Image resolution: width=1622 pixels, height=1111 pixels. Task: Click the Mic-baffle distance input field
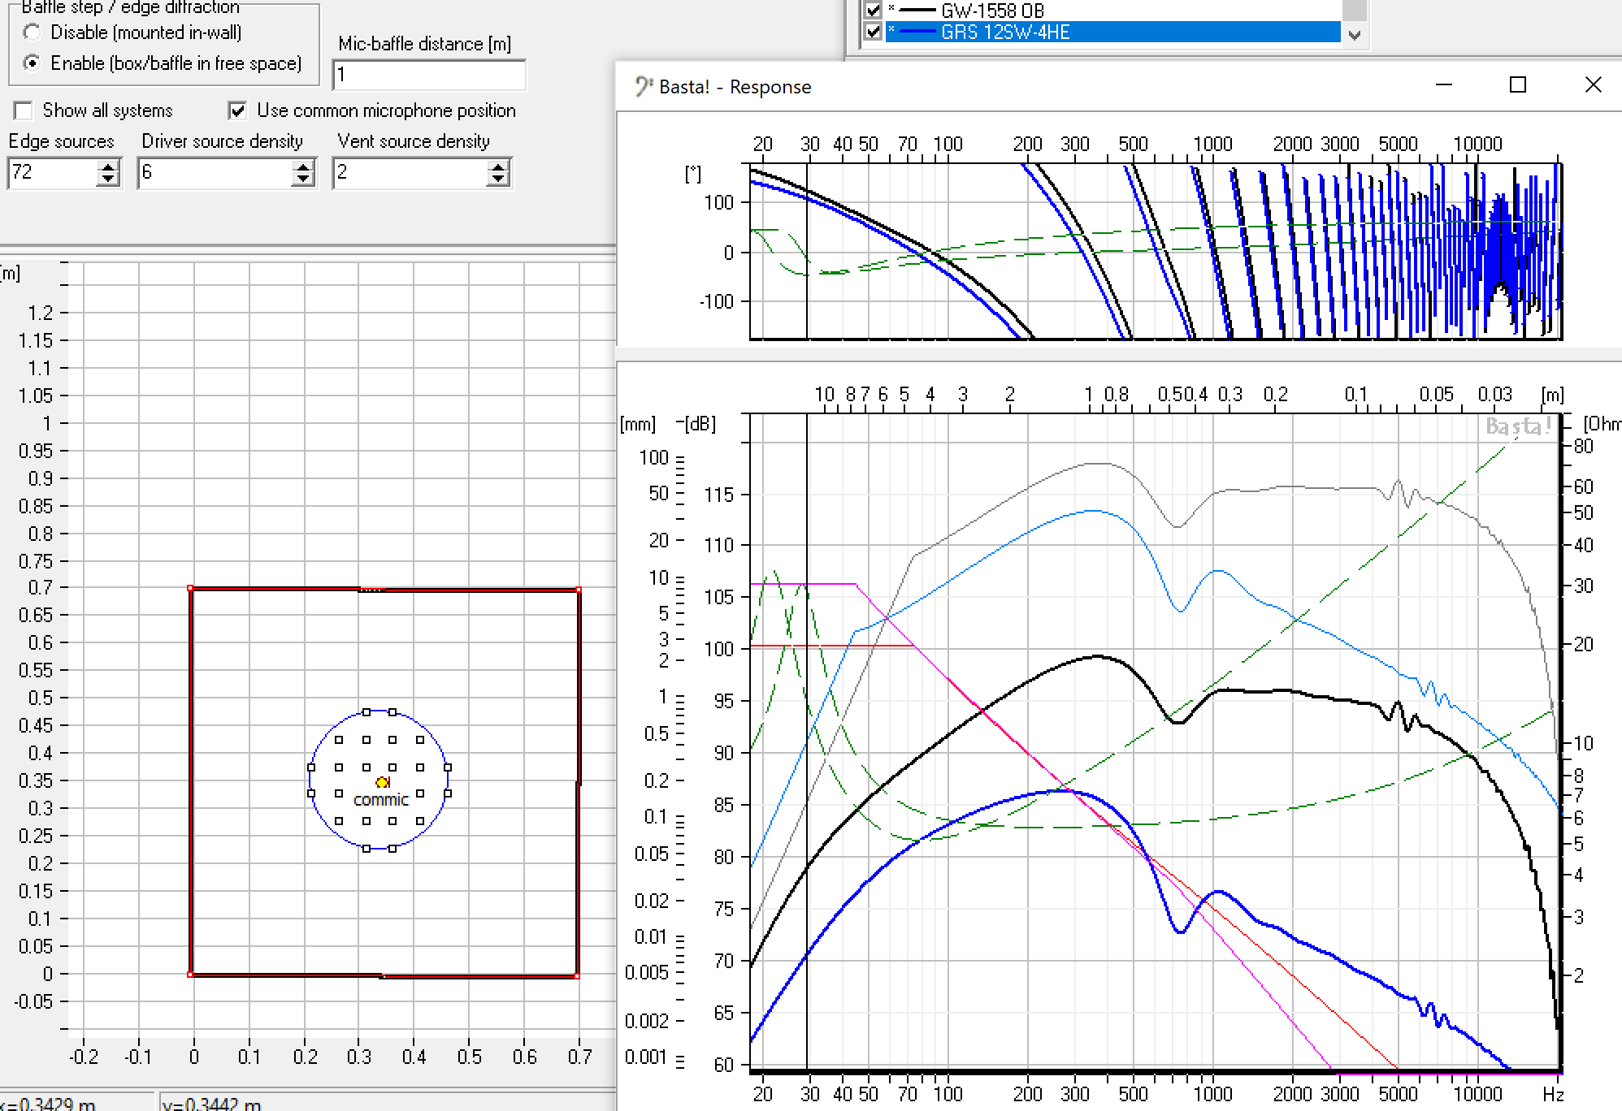(429, 76)
